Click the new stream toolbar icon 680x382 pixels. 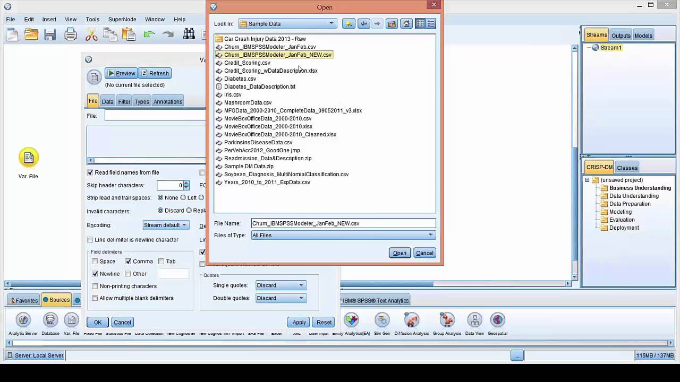point(12,35)
